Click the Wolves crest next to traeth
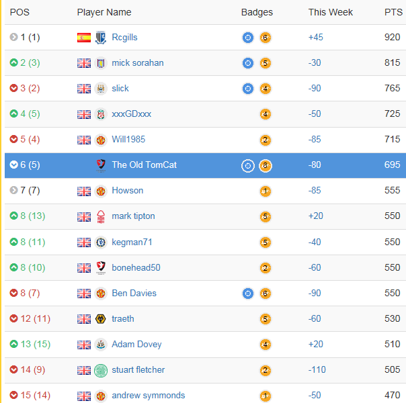406x403 pixels. (101, 319)
